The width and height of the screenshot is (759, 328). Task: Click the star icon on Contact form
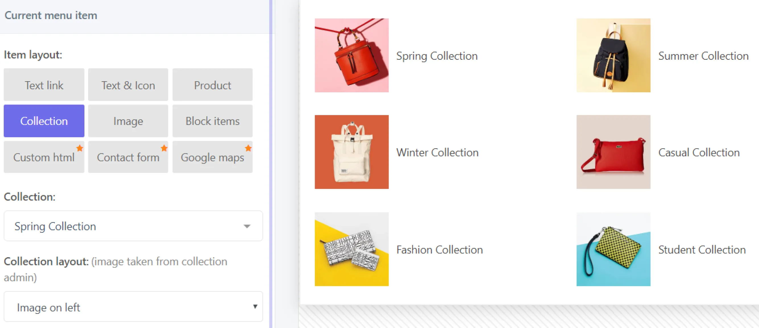[164, 148]
